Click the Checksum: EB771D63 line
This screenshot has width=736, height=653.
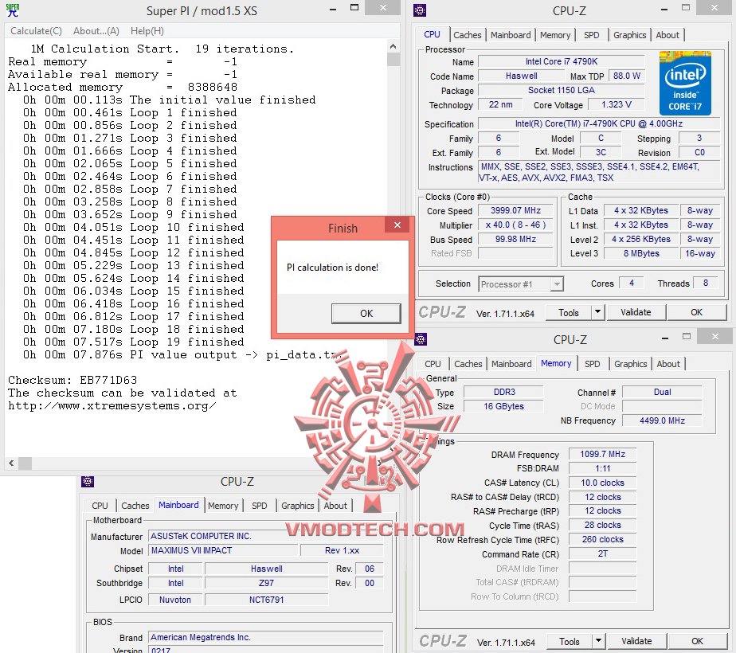72,380
